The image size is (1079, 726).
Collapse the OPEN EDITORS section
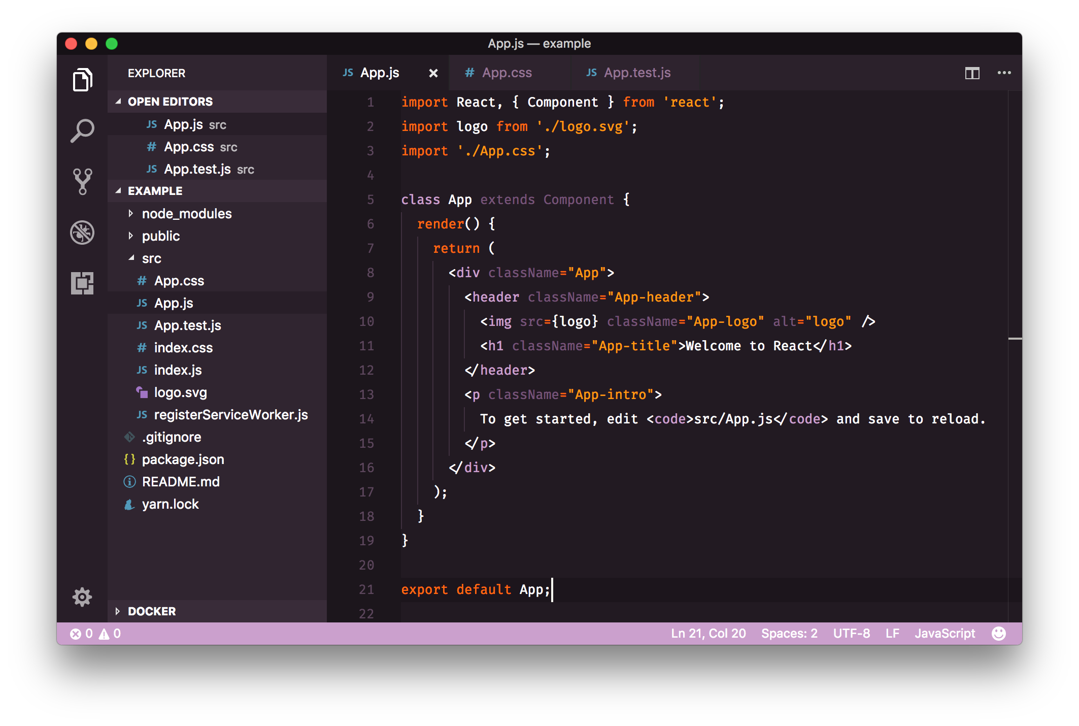[x=170, y=102]
